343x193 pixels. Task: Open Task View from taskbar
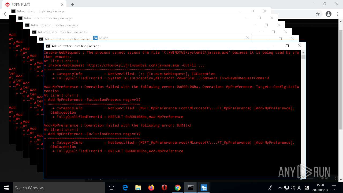(x=111, y=188)
